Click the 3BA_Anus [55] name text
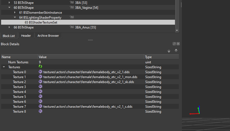The image size is (230, 131). 86,27
